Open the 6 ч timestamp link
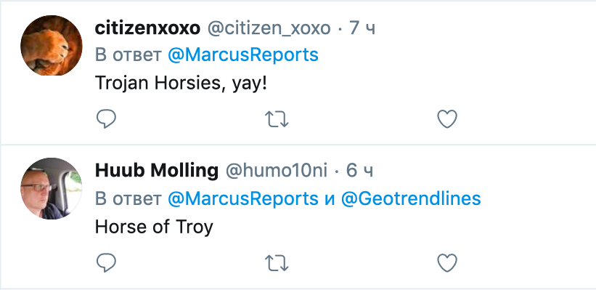The width and height of the screenshot is (596, 290). [x=359, y=171]
